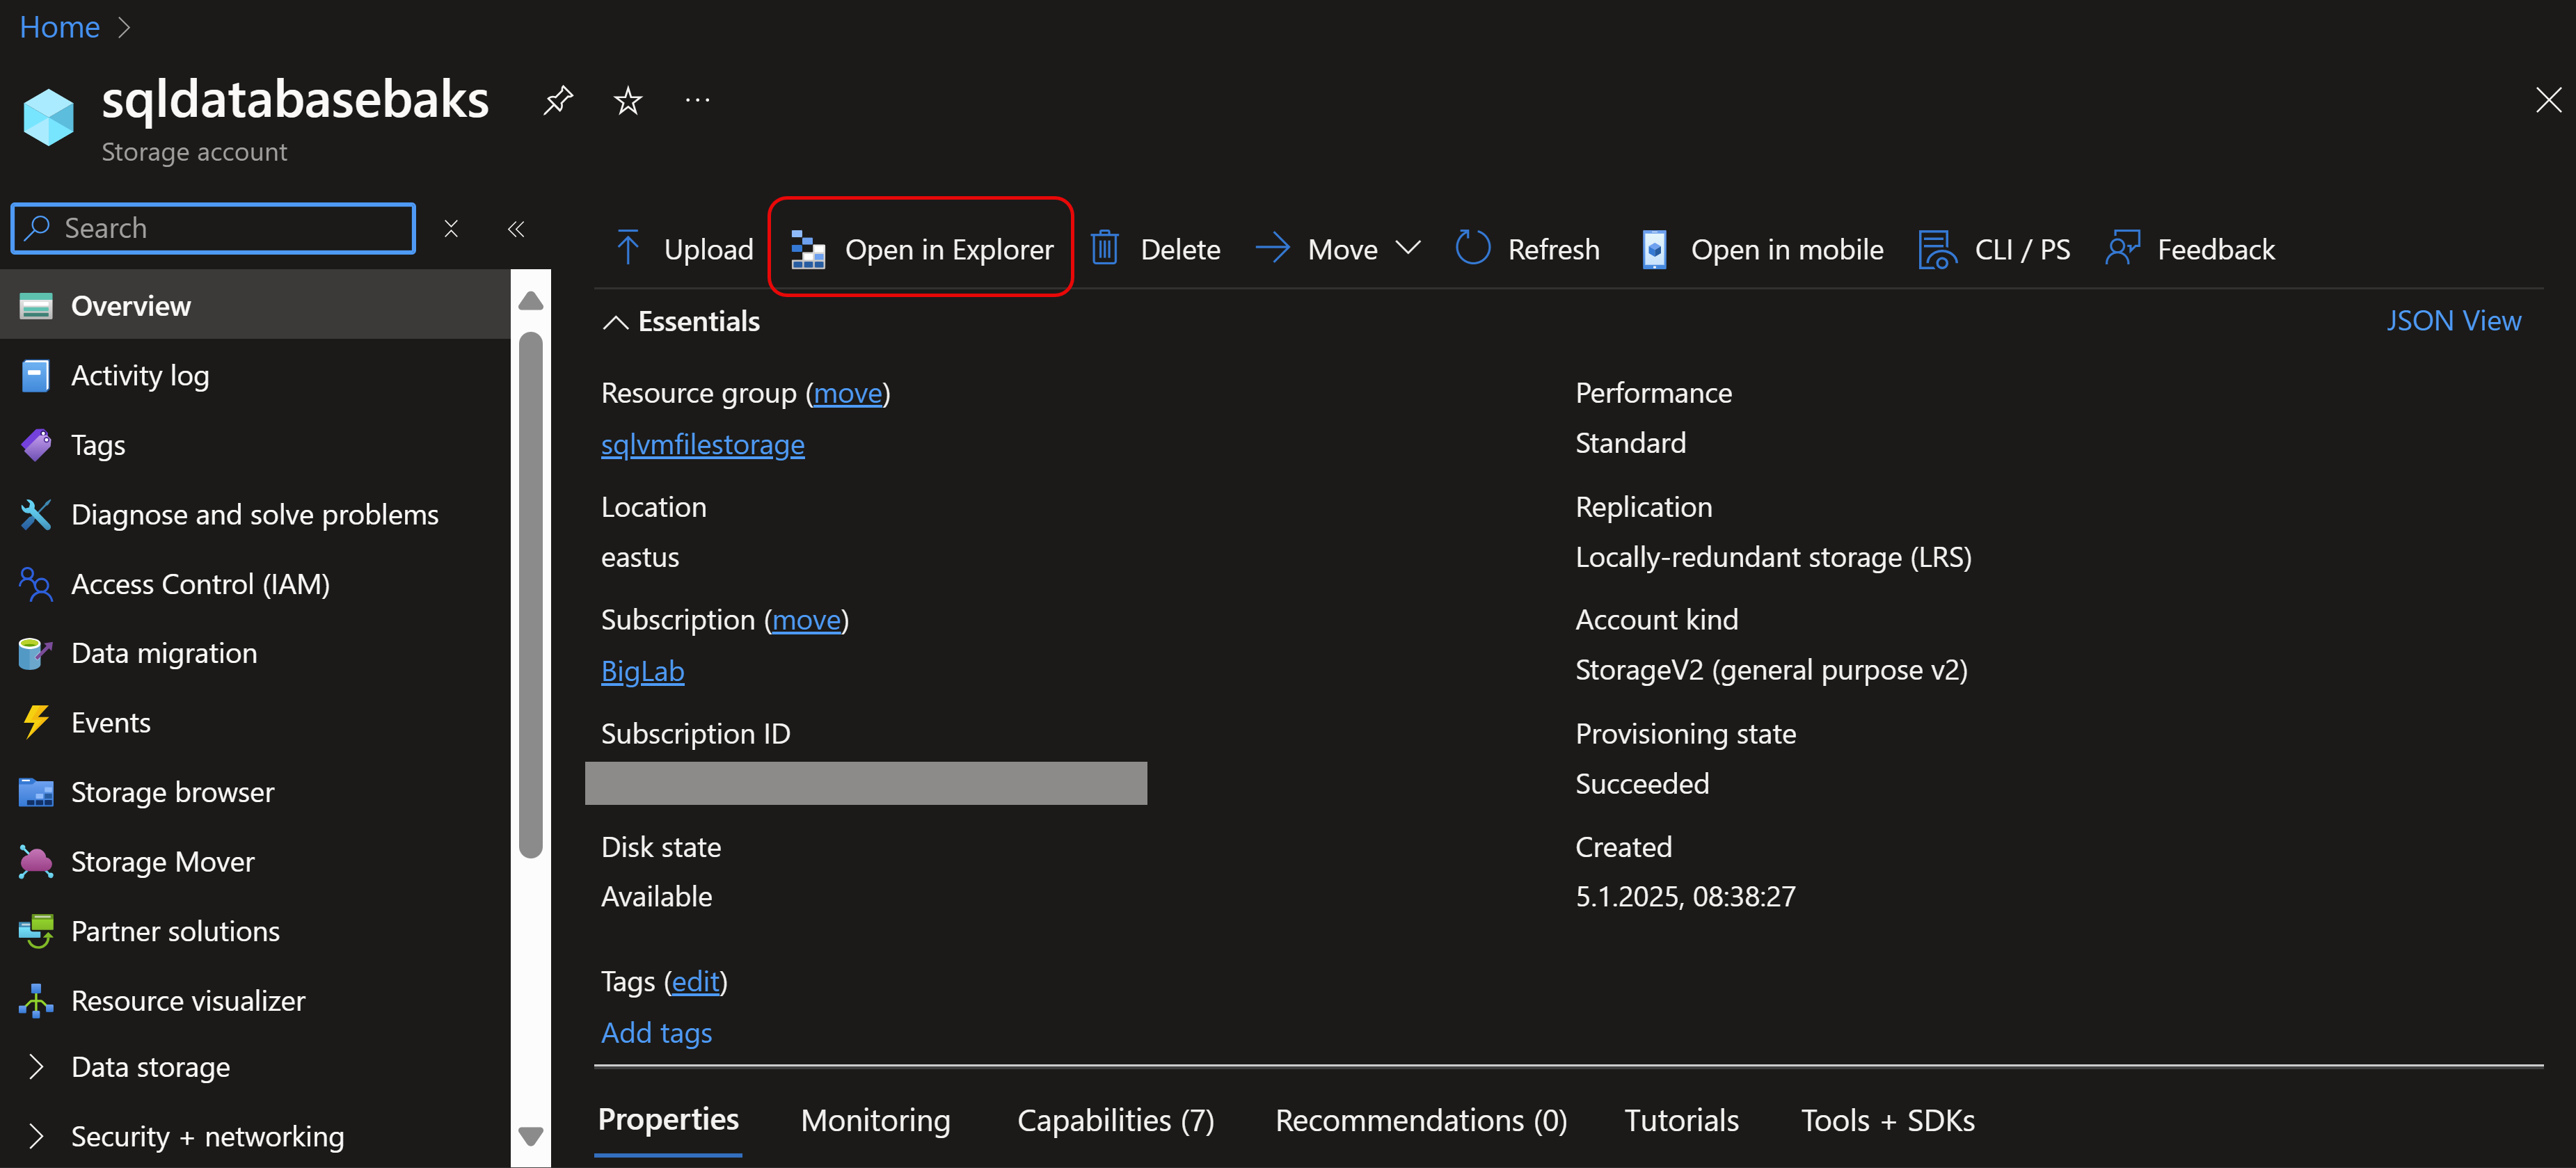Add resource to favorites star
This screenshot has height=1168, width=2576.
point(627,100)
